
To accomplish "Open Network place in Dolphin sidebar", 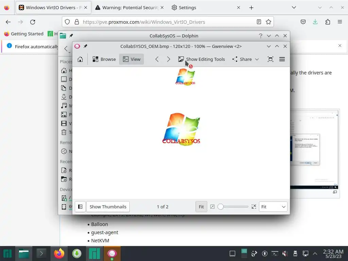I will [x=66, y=151].
